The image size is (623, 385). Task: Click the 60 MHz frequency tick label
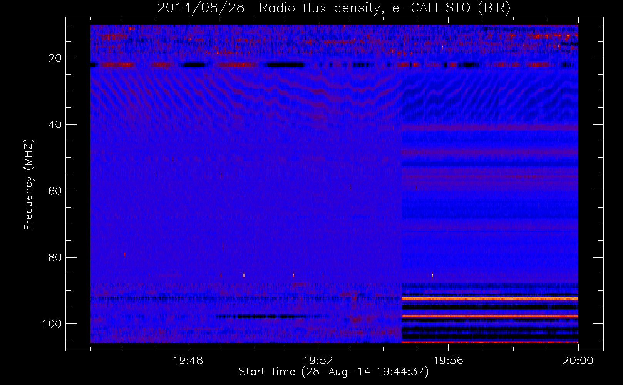tap(55, 191)
